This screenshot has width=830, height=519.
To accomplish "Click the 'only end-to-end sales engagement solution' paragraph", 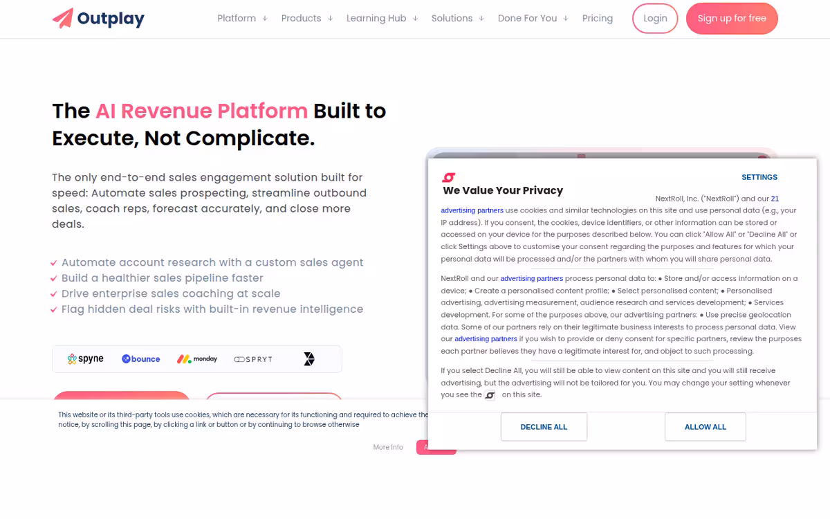I will point(211,201).
